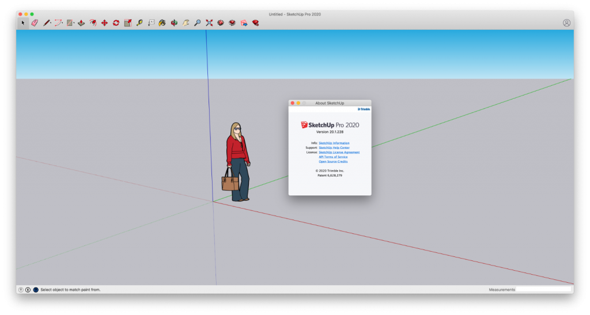
Task: Click the Zoom Extents tool
Action: [209, 23]
